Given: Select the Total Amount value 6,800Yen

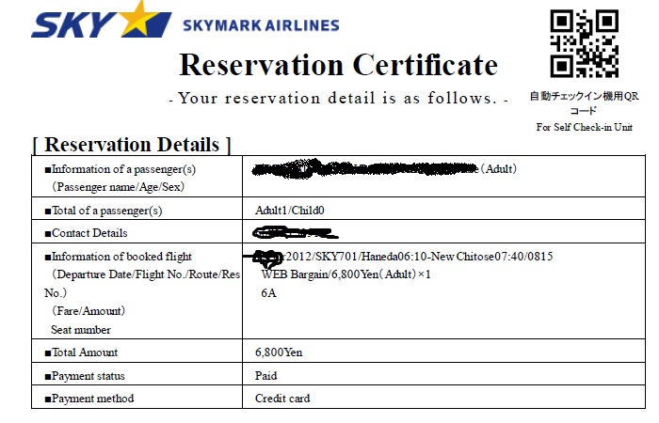Looking at the screenshot, I should [x=279, y=352].
